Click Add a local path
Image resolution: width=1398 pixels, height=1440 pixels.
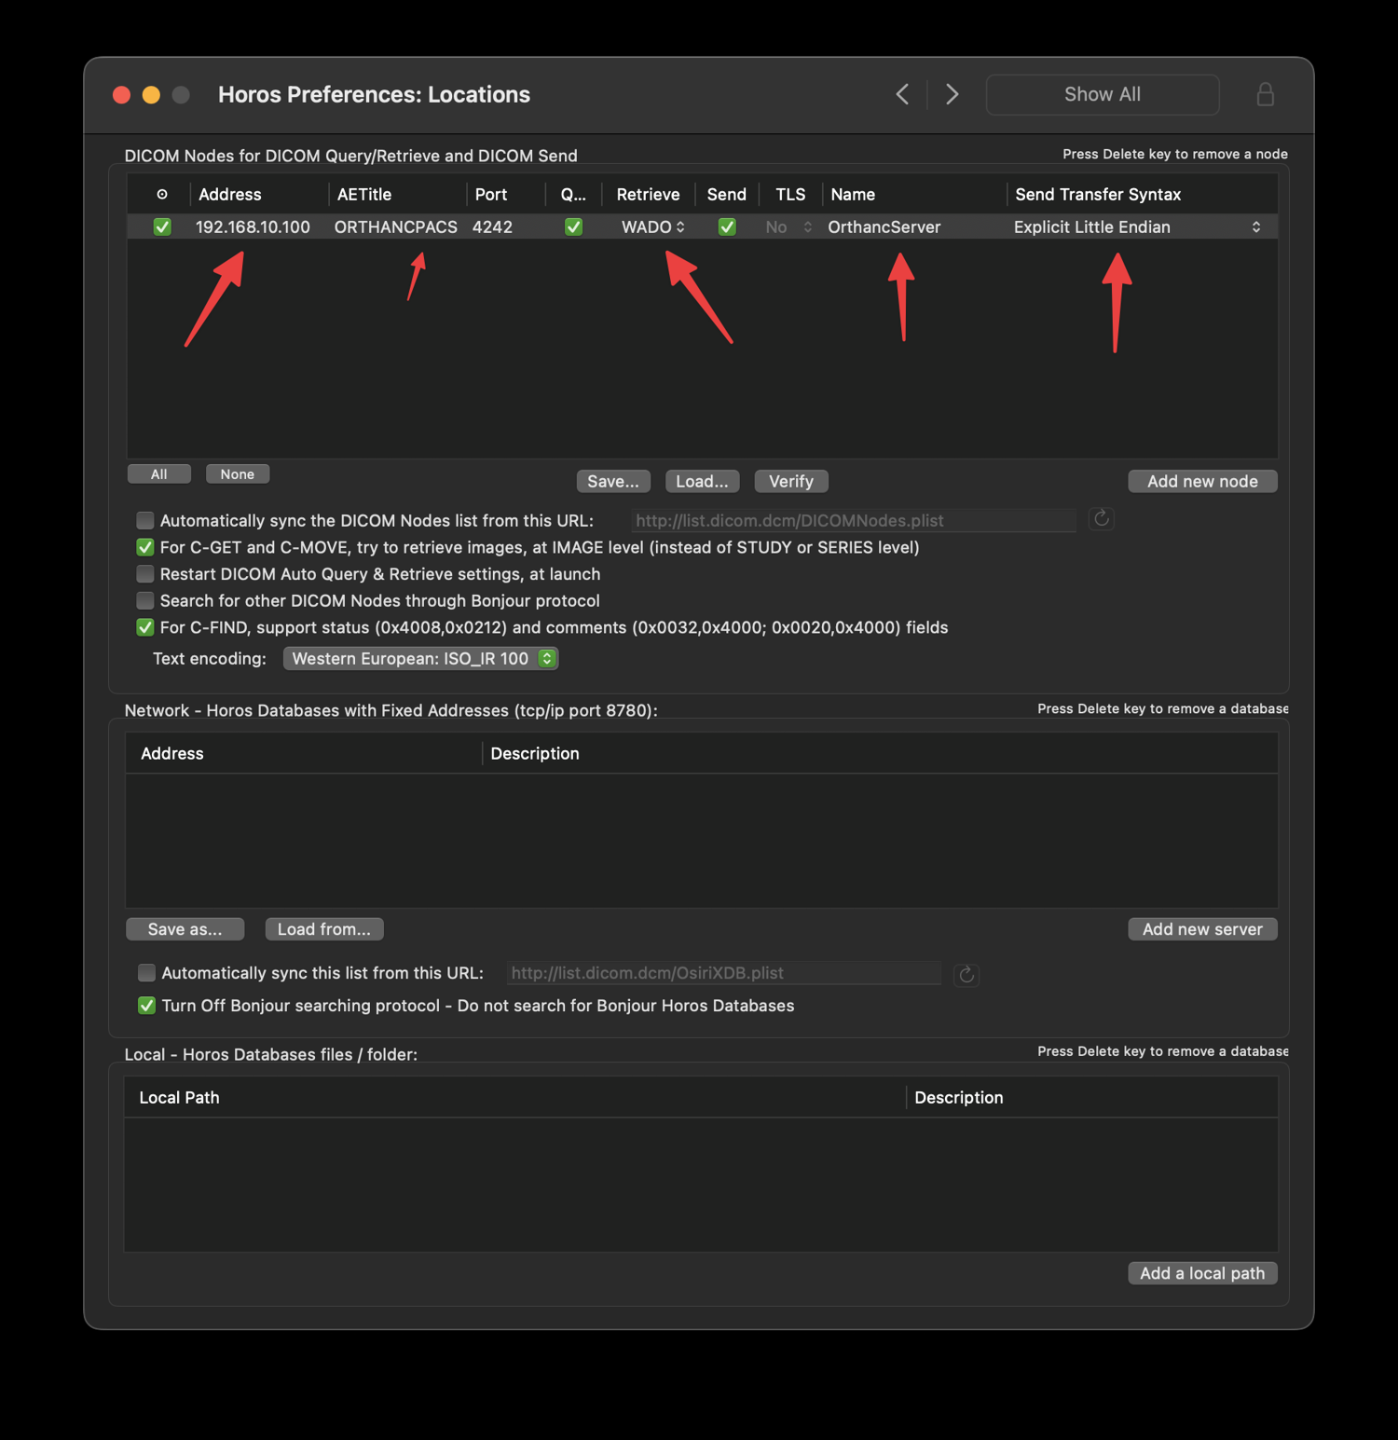1202,1273
